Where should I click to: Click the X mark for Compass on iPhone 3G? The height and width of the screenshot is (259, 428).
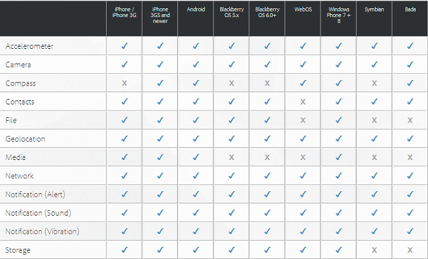124,83
